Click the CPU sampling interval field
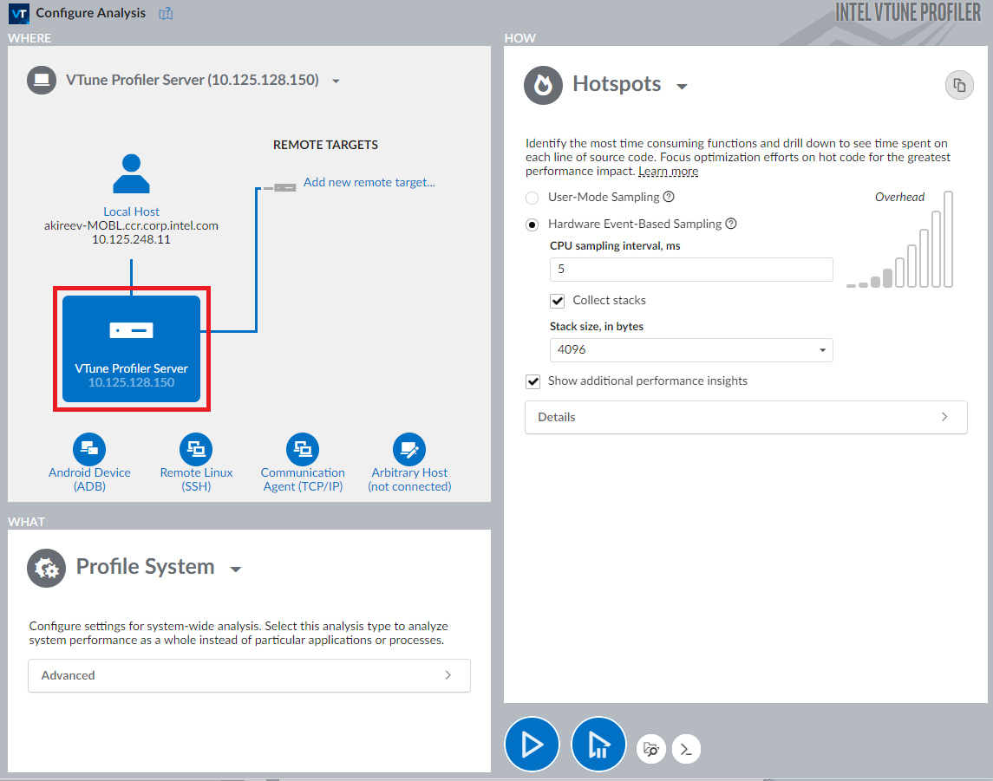The image size is (993, 781). 691,270
